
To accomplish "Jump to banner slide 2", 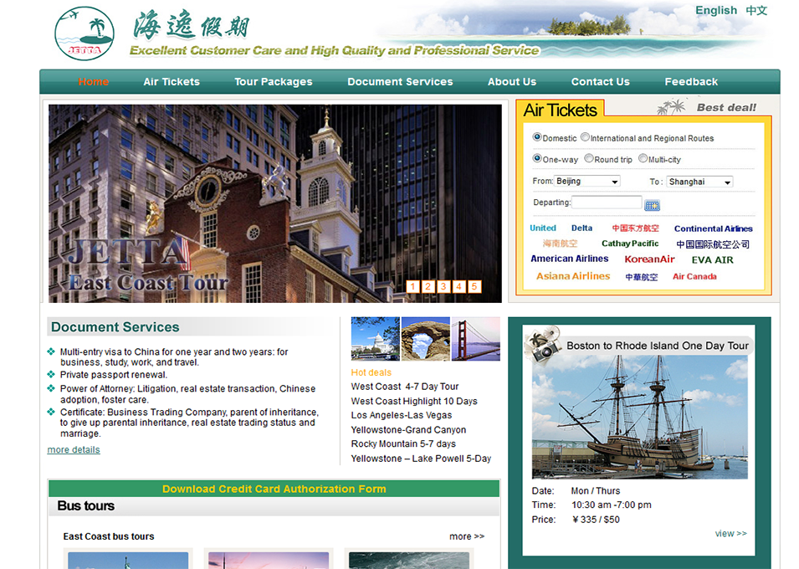I will [428, 286].
